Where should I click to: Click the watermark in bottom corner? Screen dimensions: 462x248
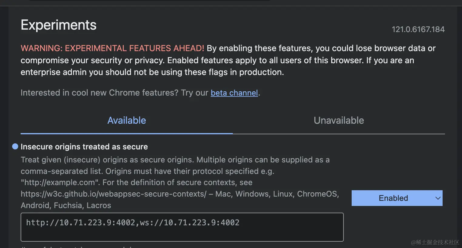coord(435,243)
